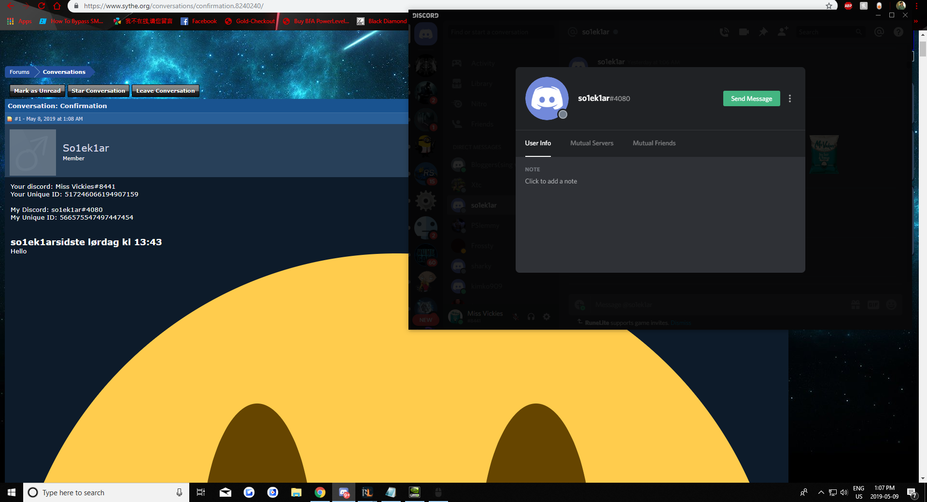Open Windows notification center
This screenshot has height=502, width=927.
click(x=912, y=492)
